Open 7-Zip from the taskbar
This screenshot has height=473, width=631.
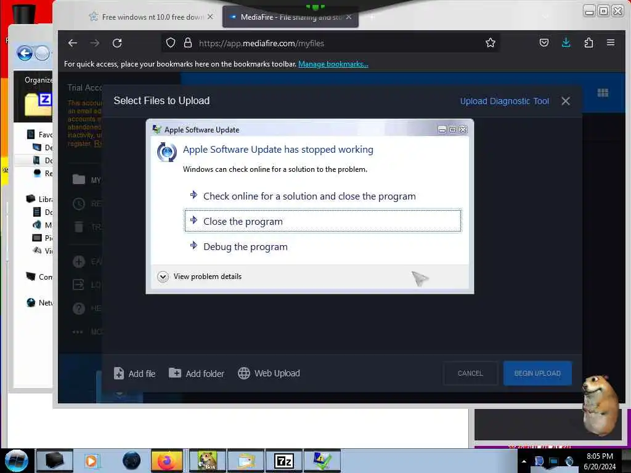tap(283, 461)
